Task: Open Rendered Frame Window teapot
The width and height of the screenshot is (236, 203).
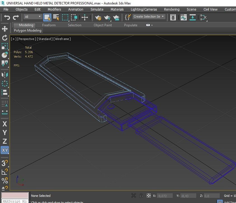Action: click(x=107, y=18)
